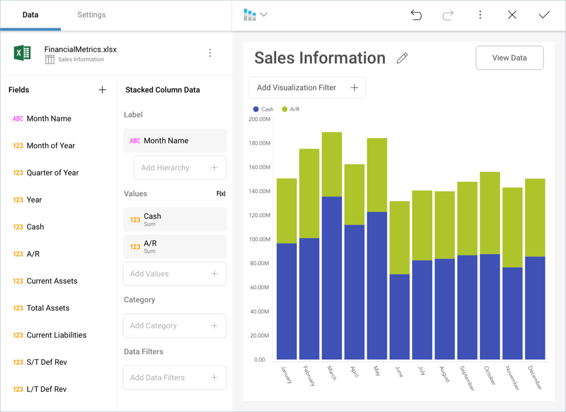Click the green A/R legend swatch
This screenshot has height=412, width=566.
click(284, 109)
